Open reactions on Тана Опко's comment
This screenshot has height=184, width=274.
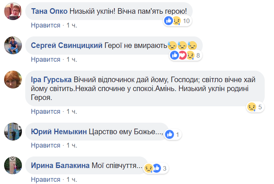[x=177, y=21]
